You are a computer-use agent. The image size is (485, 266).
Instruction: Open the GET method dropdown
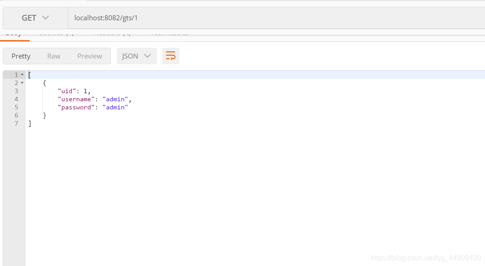[x=35, y=18]
